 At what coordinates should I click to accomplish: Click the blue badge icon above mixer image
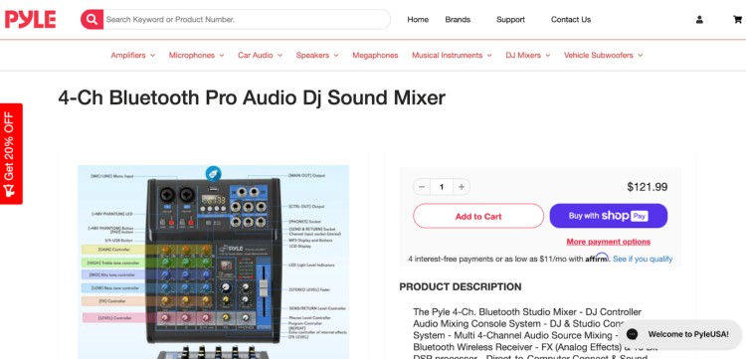[213, 174]
